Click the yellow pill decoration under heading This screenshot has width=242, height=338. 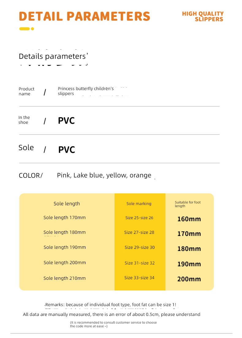[24, 29]
